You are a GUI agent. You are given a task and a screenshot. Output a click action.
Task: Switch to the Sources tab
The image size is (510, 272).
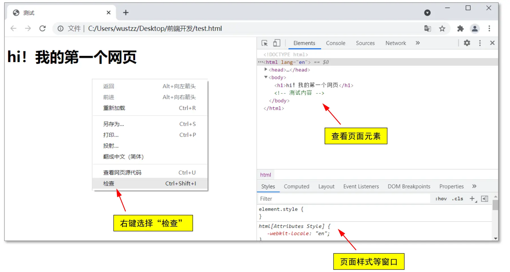coord(365,43)
